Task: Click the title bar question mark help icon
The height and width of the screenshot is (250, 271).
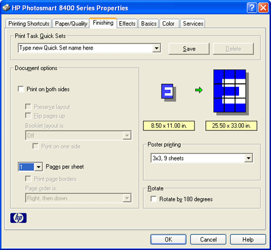Action: pyautogui.click(x=252, y=8)
